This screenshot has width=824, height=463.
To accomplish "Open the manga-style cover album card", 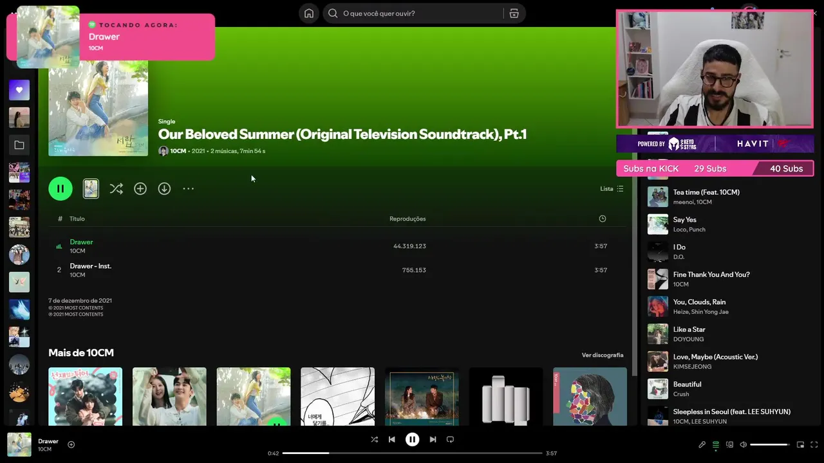I will pos(337,396).
